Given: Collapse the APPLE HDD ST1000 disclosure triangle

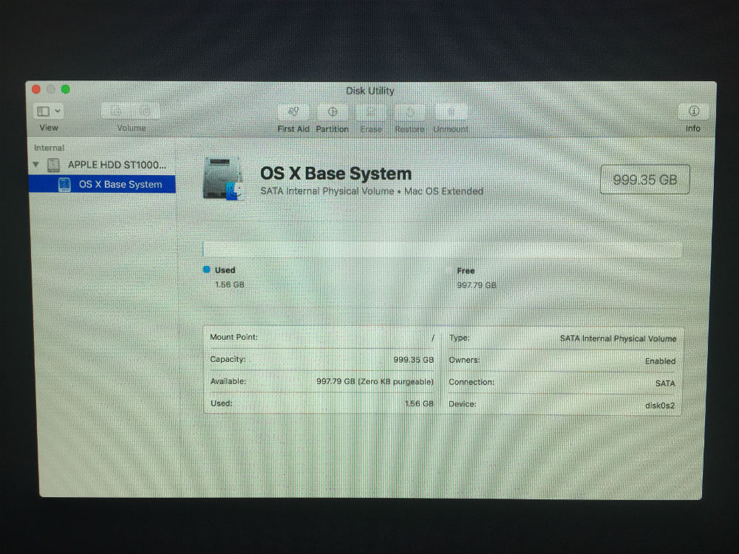Looking at the screenshot, I should click(35, 165).
